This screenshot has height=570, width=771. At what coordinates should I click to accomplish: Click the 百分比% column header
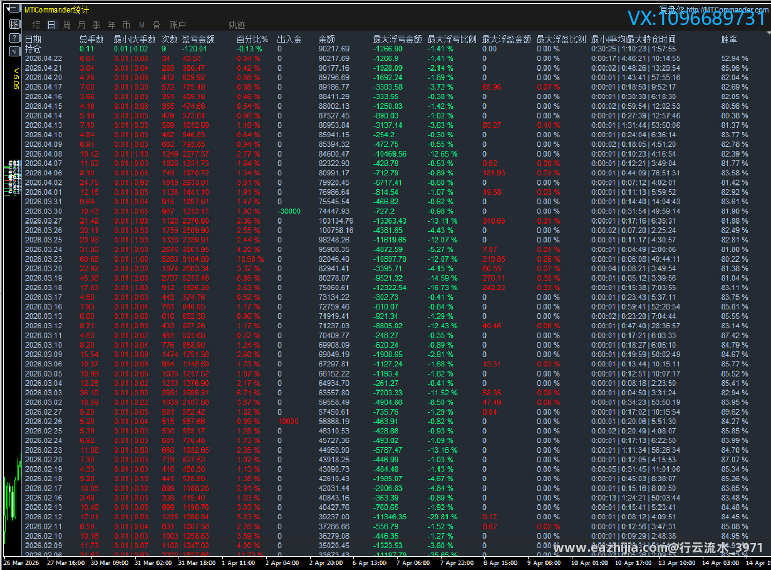(x=252, y=39)
